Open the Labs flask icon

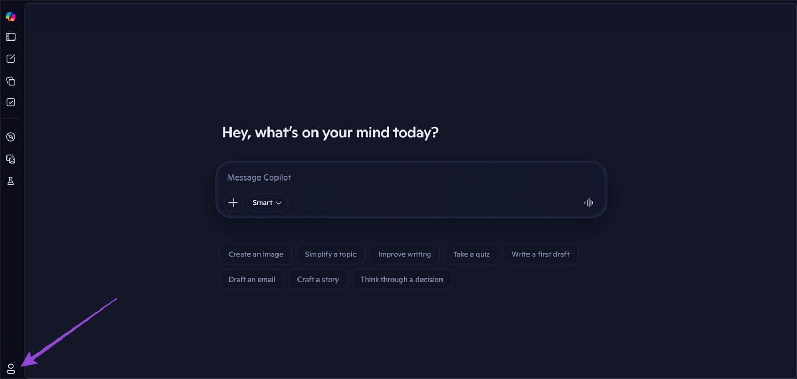[x=11, y=181]
